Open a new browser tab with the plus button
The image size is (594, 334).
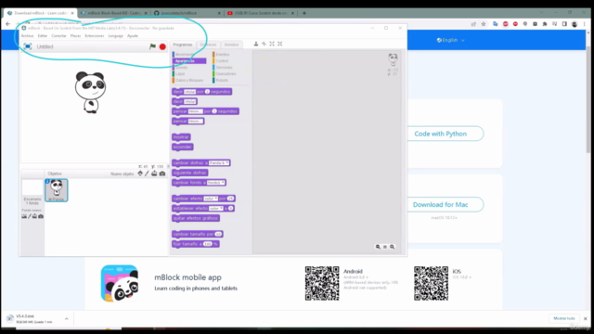pos(303,13)
